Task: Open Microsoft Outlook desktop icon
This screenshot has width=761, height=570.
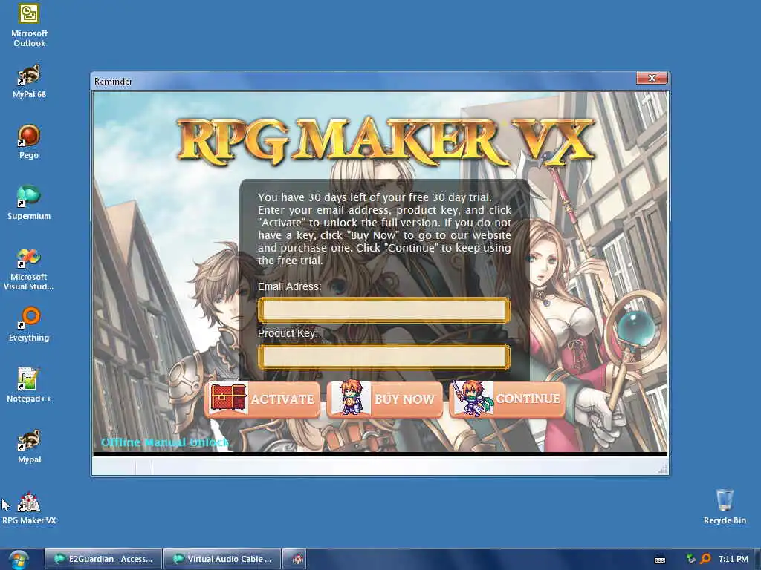Action: point(29,25)
